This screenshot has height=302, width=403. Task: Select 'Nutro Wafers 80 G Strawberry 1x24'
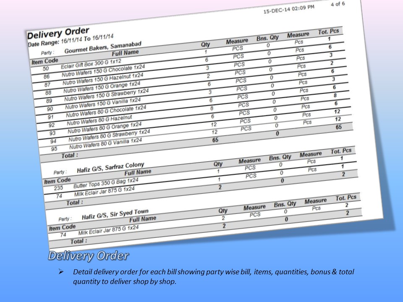pos(109,135)
